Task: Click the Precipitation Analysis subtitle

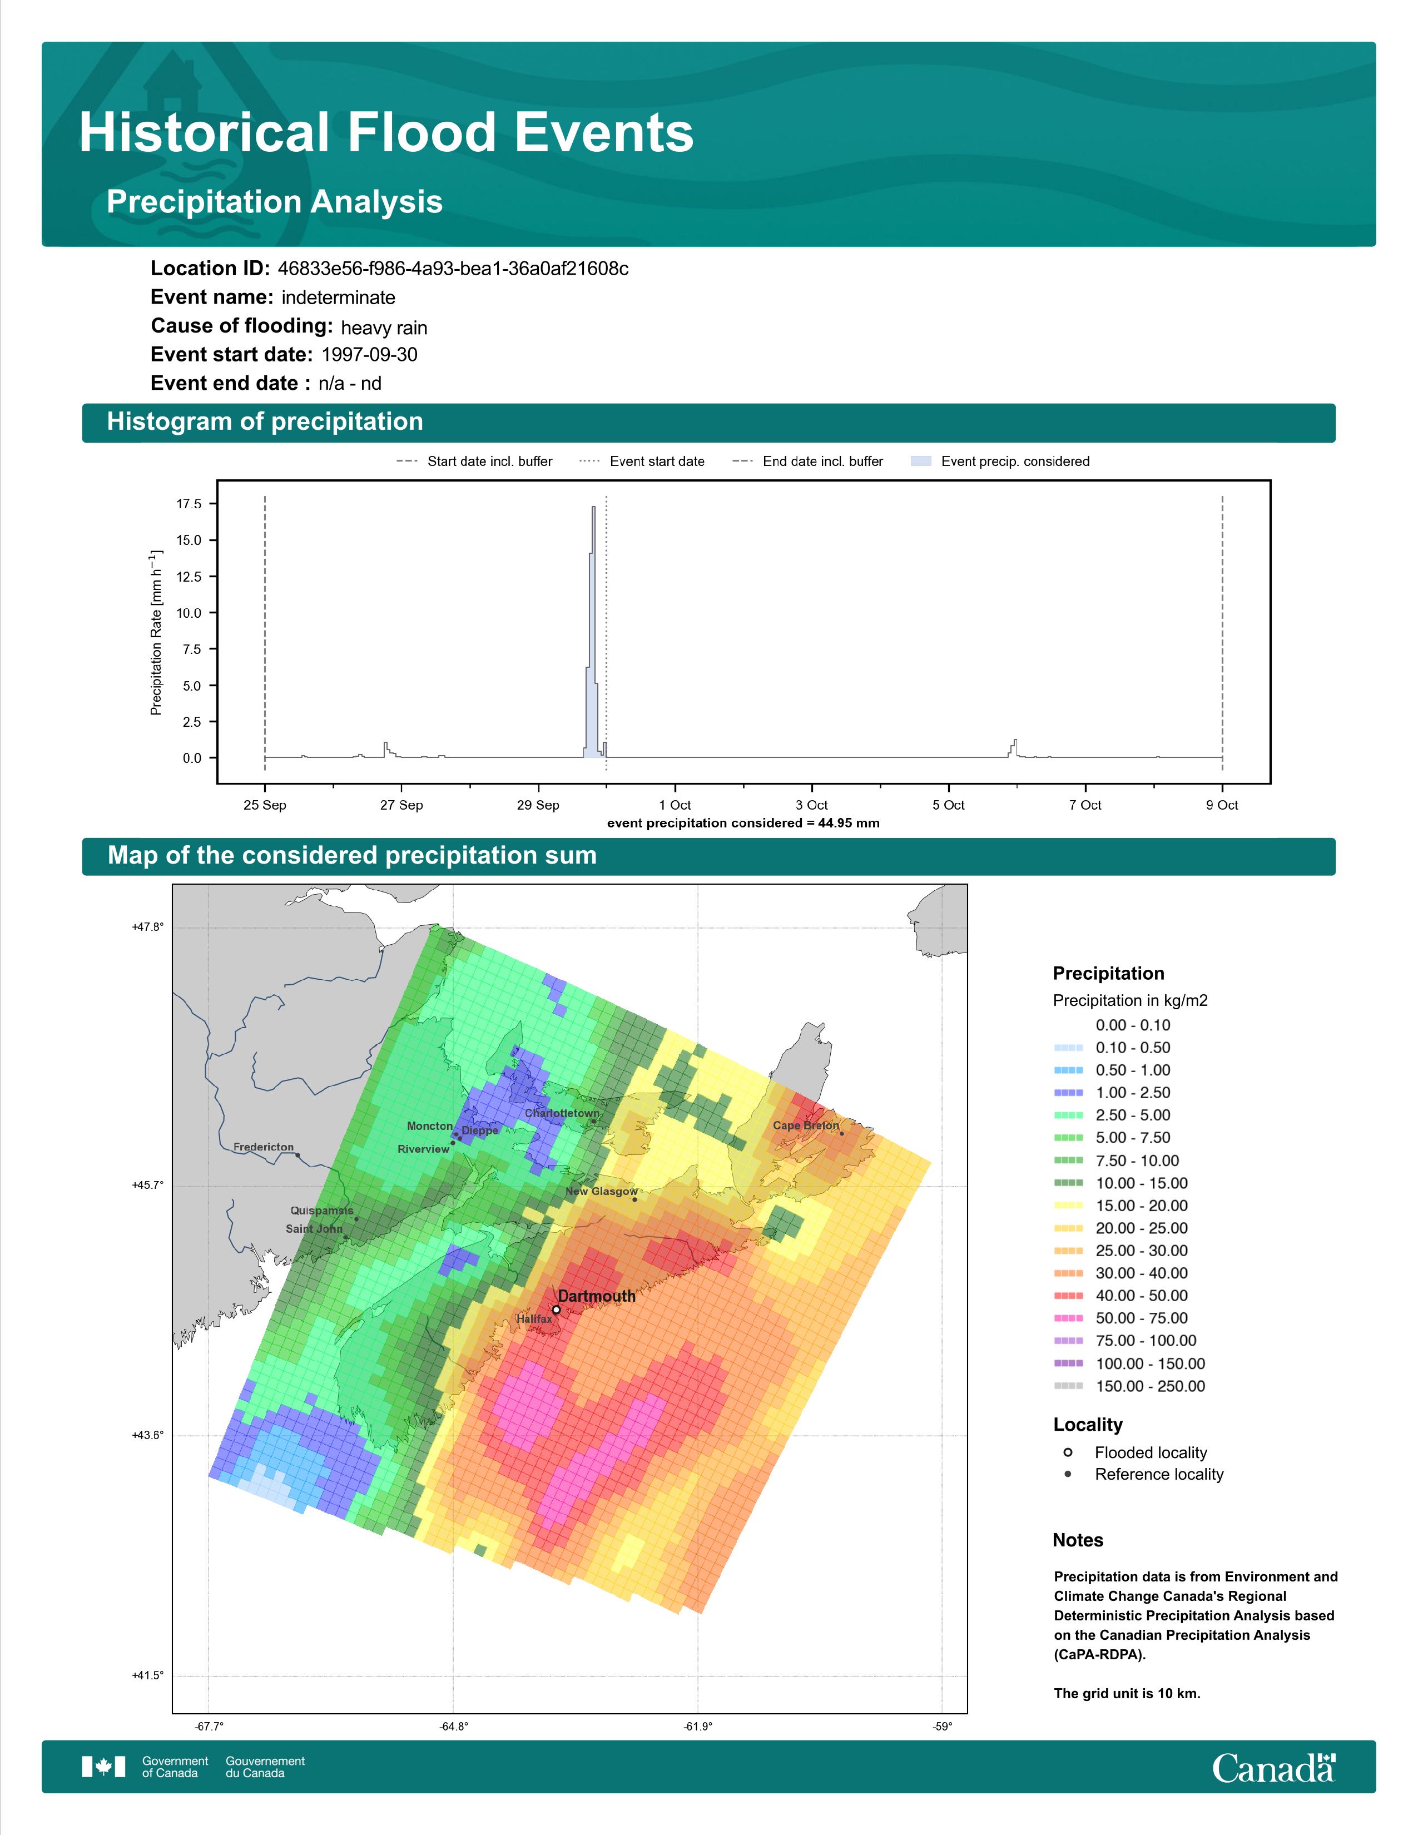Action: coord(275,202)
